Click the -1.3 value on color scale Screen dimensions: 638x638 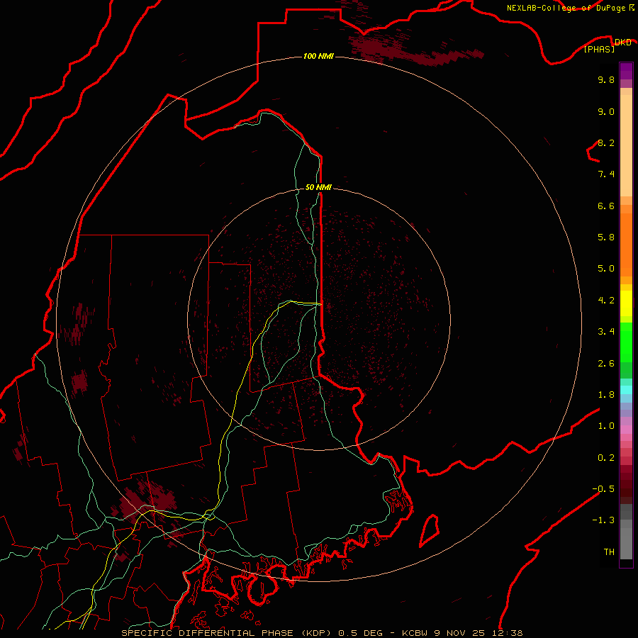[x=603, y=520]
